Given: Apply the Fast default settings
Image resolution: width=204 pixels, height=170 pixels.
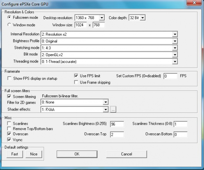Looking at the screenshot, I should [15, 154].
